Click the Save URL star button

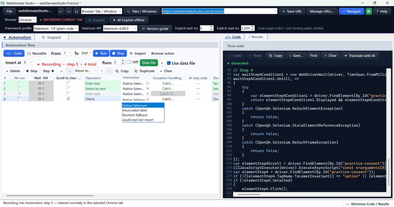(x=292, y=11)
